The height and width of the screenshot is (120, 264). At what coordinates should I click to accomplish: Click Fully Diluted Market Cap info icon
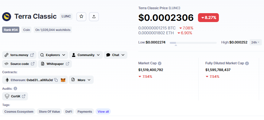coord(247,63)
